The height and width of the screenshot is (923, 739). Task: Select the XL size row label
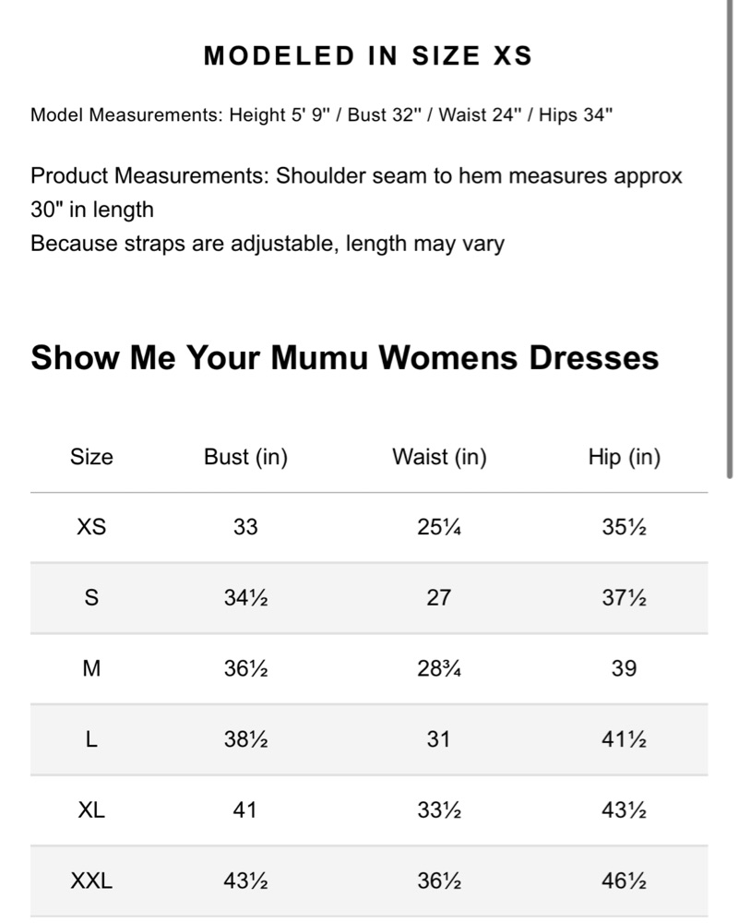[91, 810]
